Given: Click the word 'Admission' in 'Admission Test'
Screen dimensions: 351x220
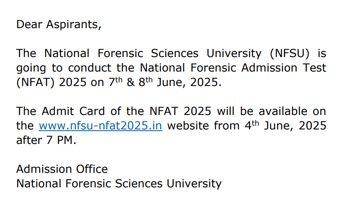Looking at the screenshot, I should [269, 68].
